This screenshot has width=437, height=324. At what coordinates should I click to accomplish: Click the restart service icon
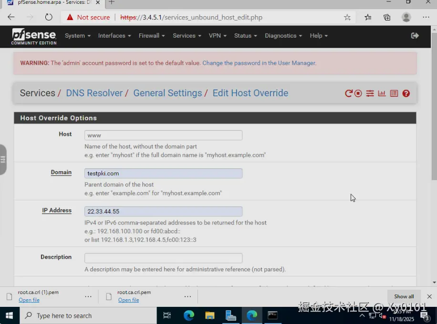tap(349, 93)
